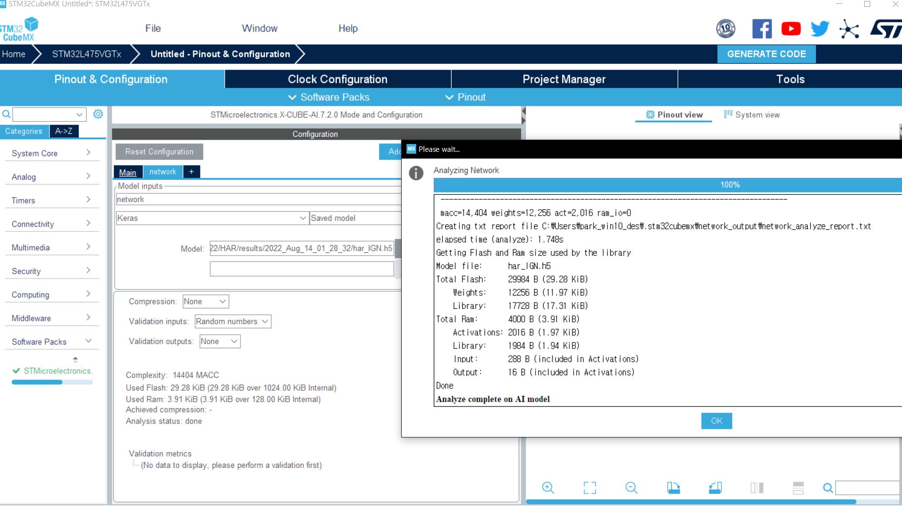Switch to the network tab

pos(162,172)
